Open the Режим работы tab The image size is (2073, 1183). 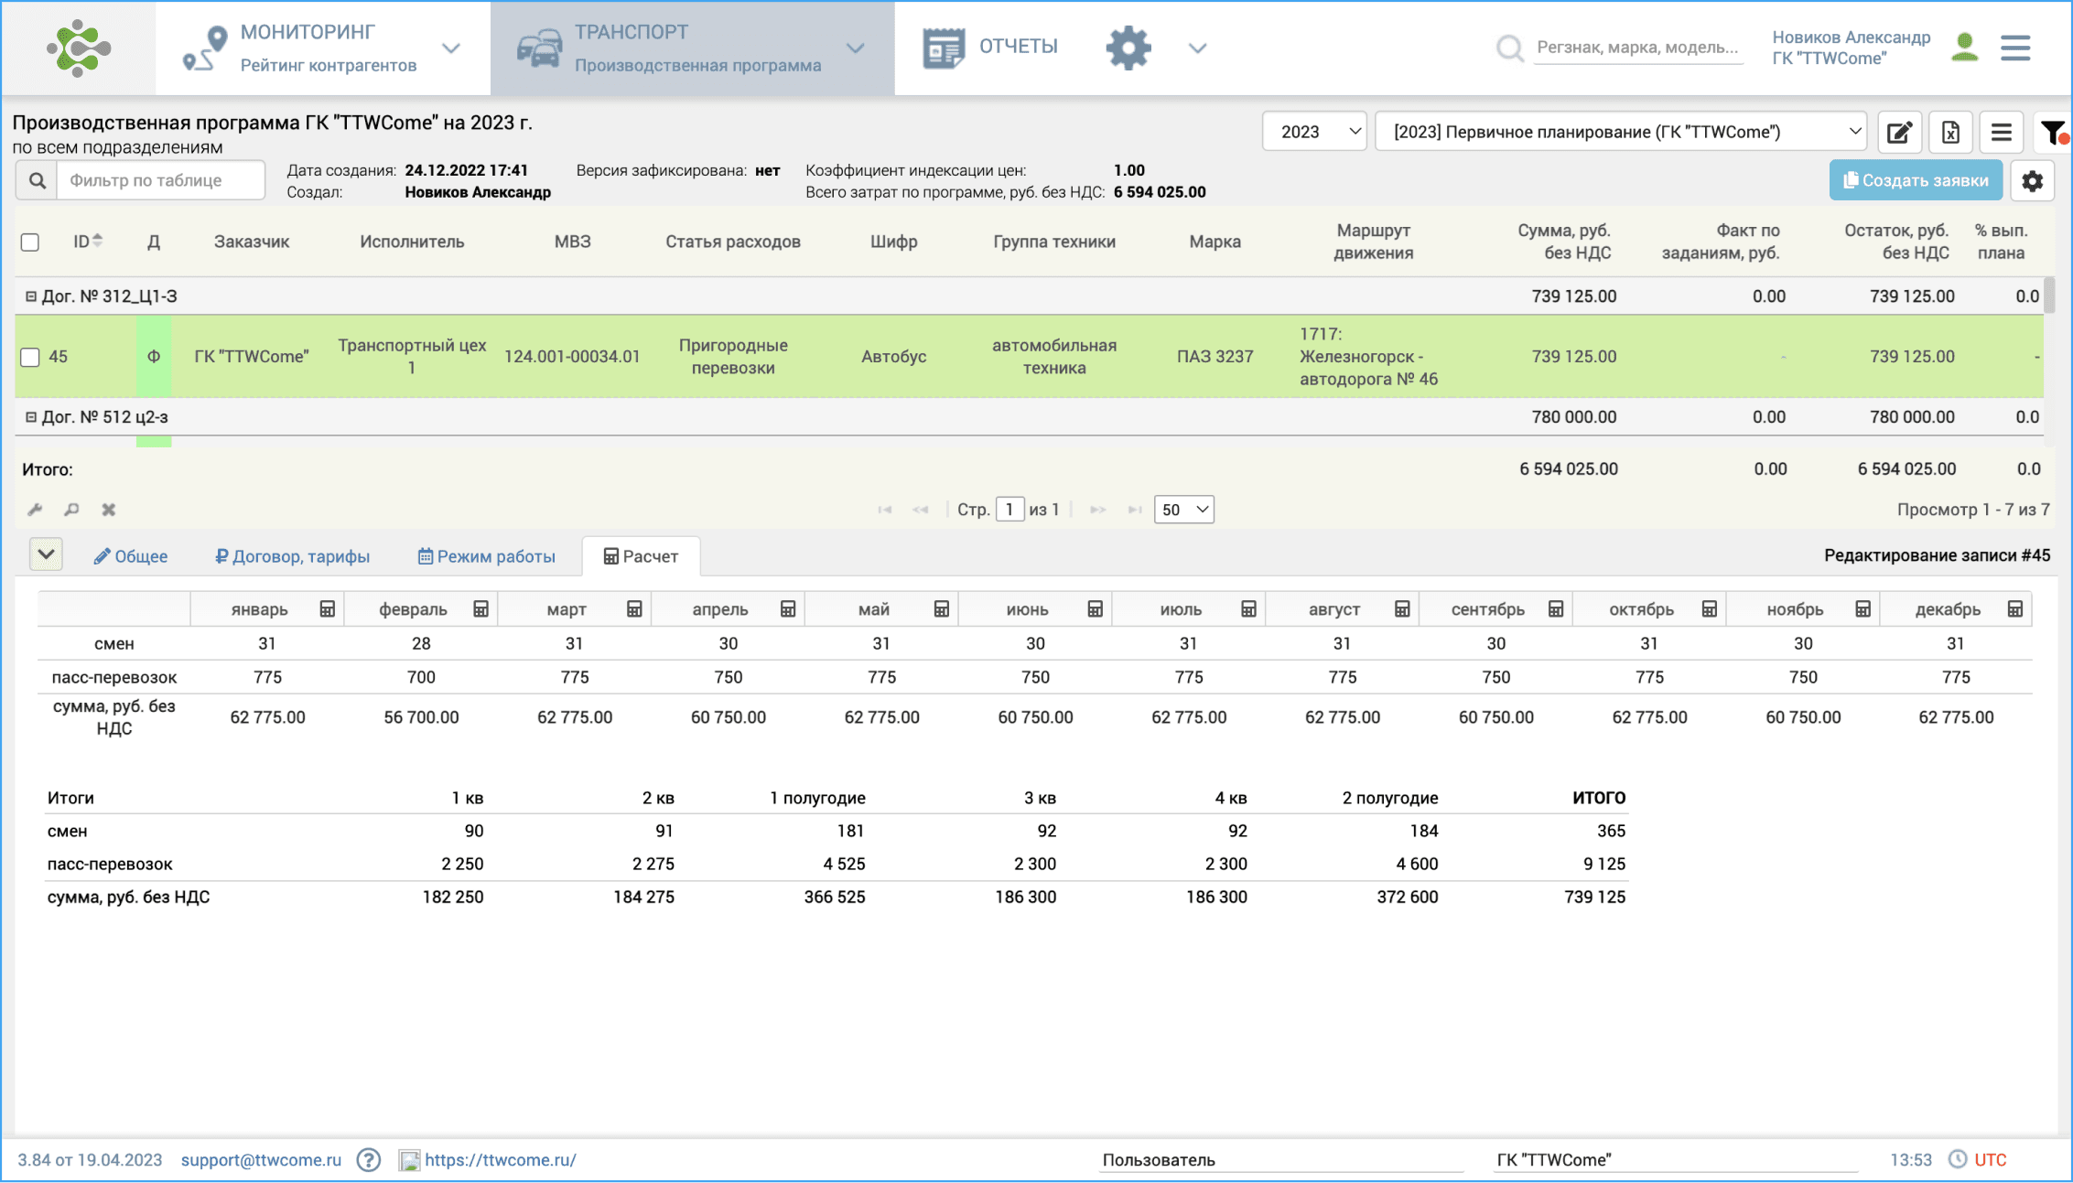486,556
